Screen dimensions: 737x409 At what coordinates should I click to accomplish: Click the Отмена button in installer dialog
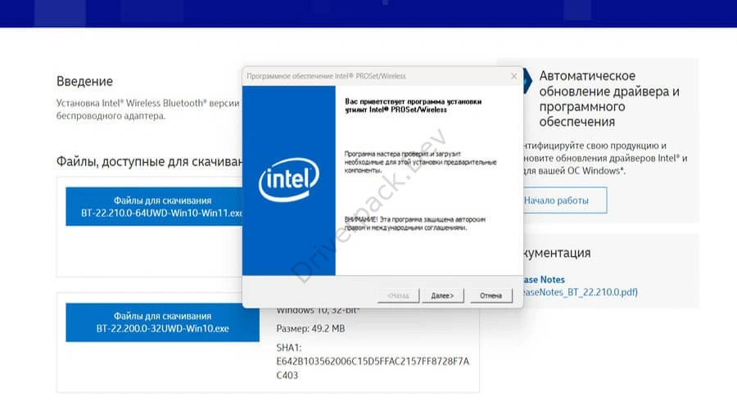coord(491,295)
